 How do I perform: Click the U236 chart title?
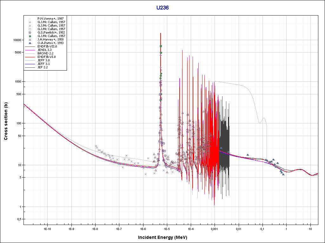tap(162, 8)
